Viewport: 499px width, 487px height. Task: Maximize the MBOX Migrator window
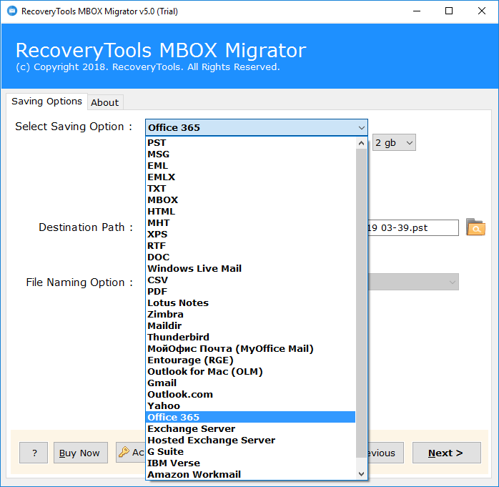point(449,11)
